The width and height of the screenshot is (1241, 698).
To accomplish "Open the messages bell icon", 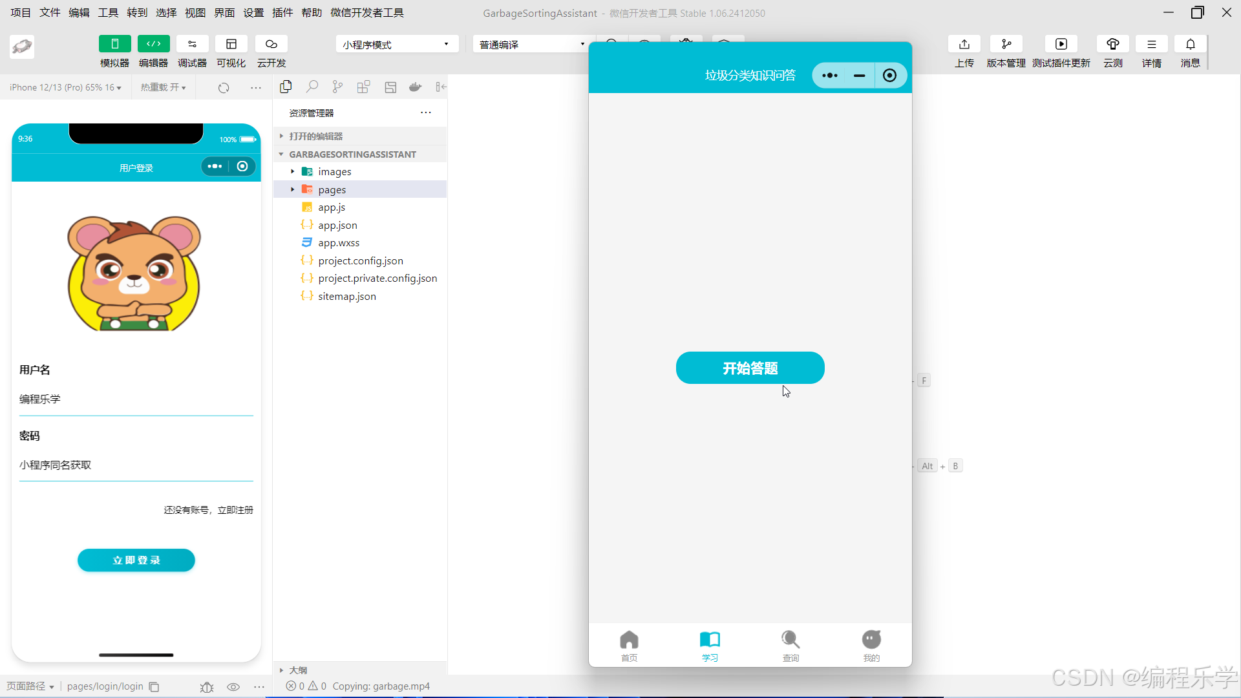I will tap(1190, 44).
